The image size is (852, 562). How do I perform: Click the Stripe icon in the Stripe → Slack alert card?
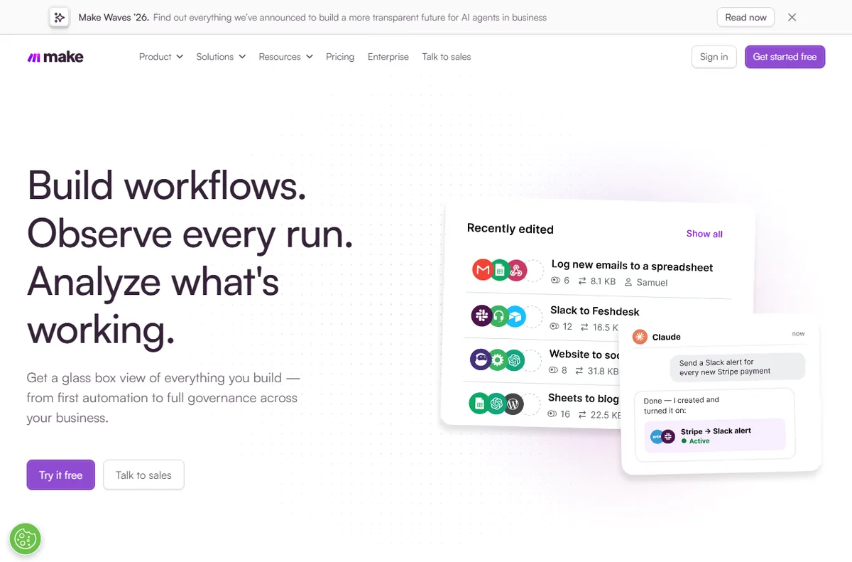click(657, 436)
